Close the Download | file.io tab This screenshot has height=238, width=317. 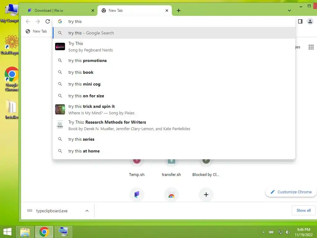coord(93,11)
